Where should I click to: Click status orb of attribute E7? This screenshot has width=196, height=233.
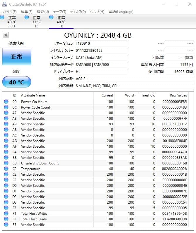(x=6, y=208)
